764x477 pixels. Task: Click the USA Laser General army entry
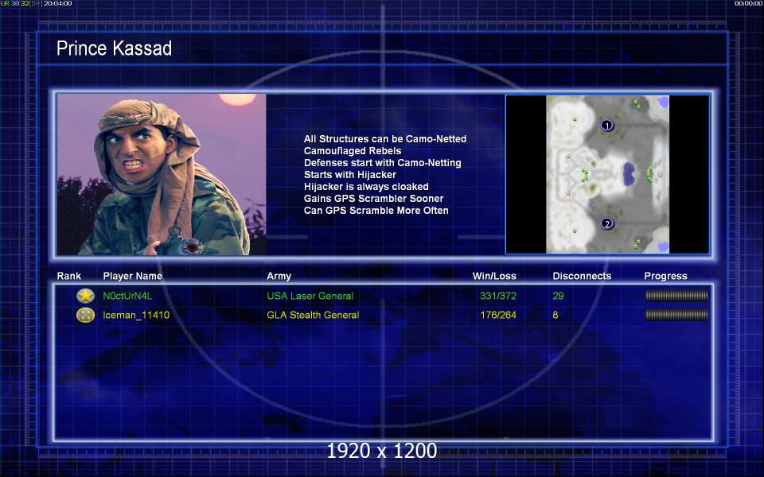click(x=310, y=296)
